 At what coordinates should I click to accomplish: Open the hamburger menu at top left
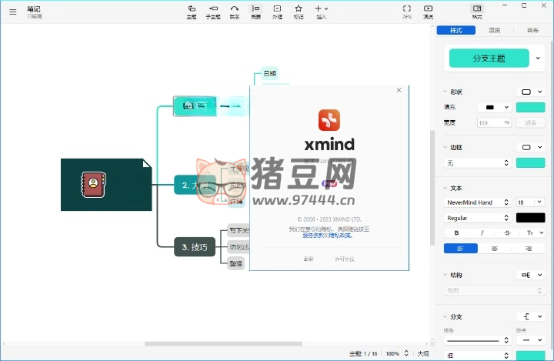pyautogui.click(x=12, y=12)
